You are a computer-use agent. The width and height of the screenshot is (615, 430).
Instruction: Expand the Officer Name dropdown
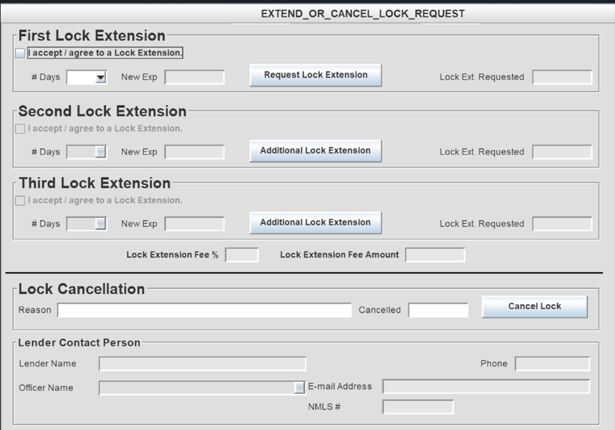click(300, 388)
